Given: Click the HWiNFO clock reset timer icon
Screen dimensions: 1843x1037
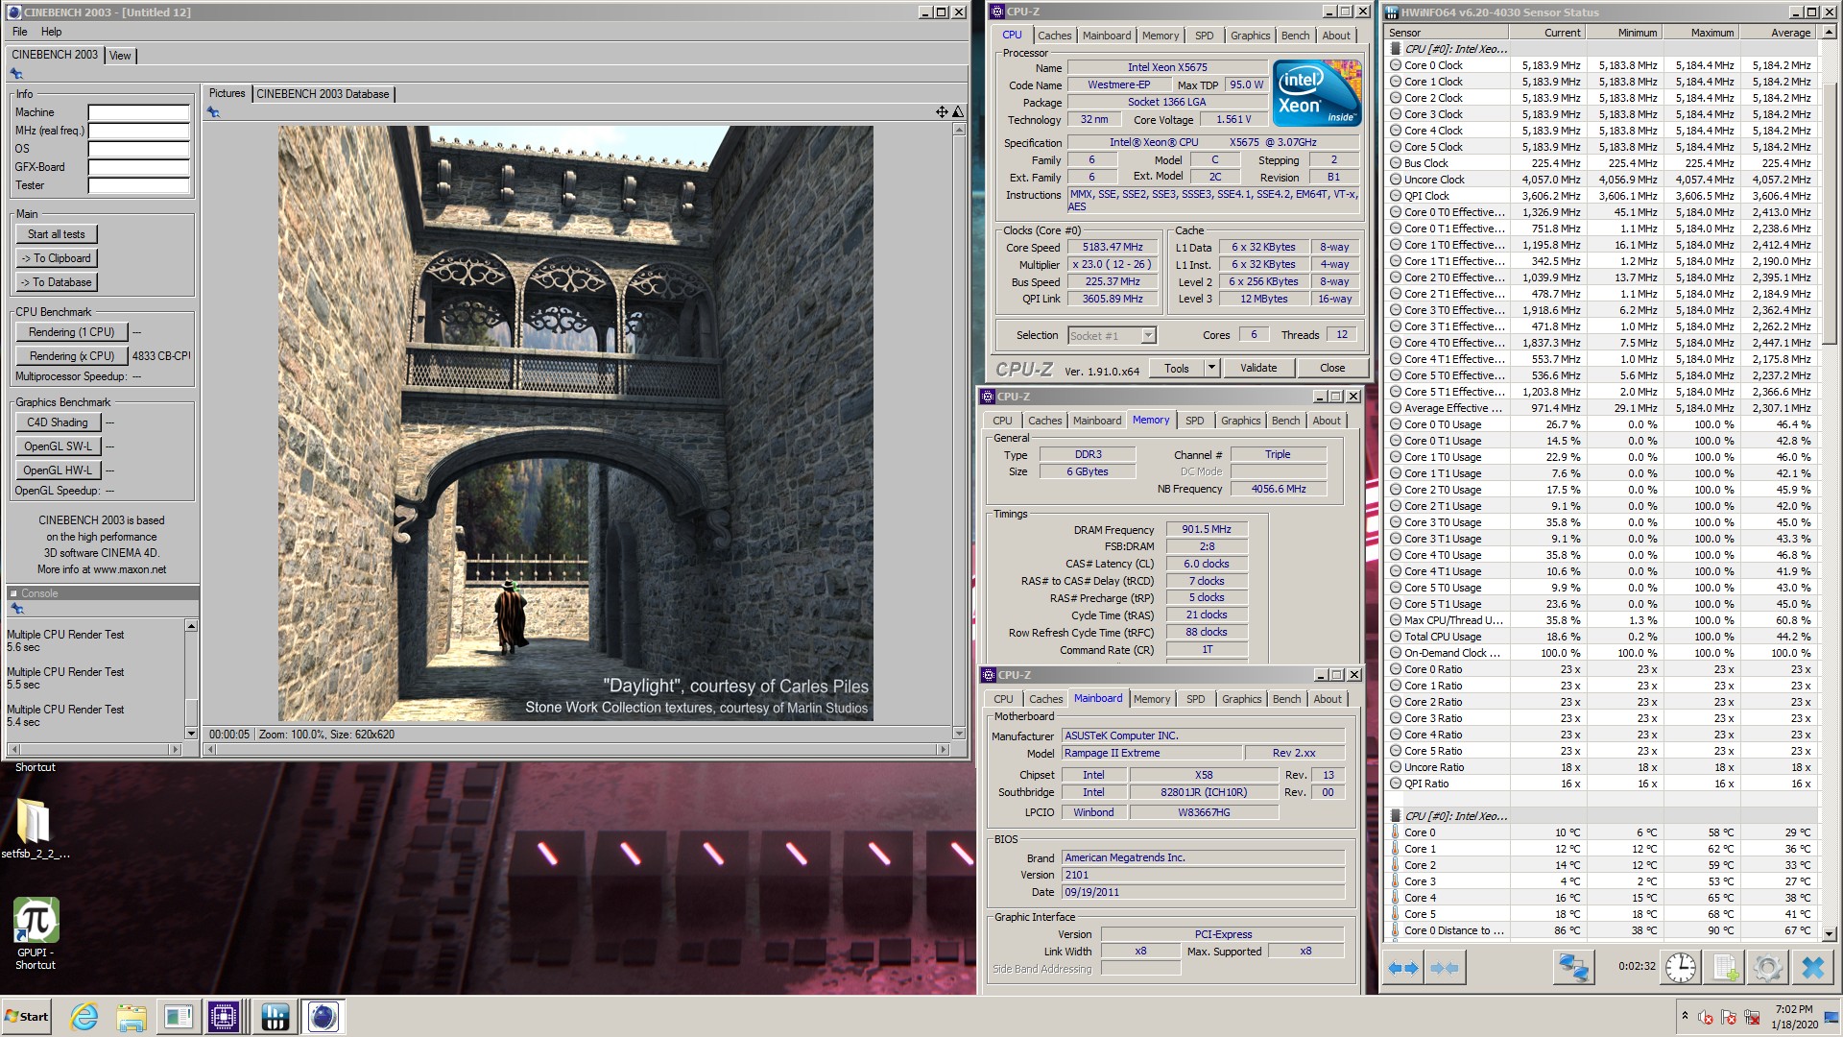Looking at the screenshot, I should (x=1680, y=967).
